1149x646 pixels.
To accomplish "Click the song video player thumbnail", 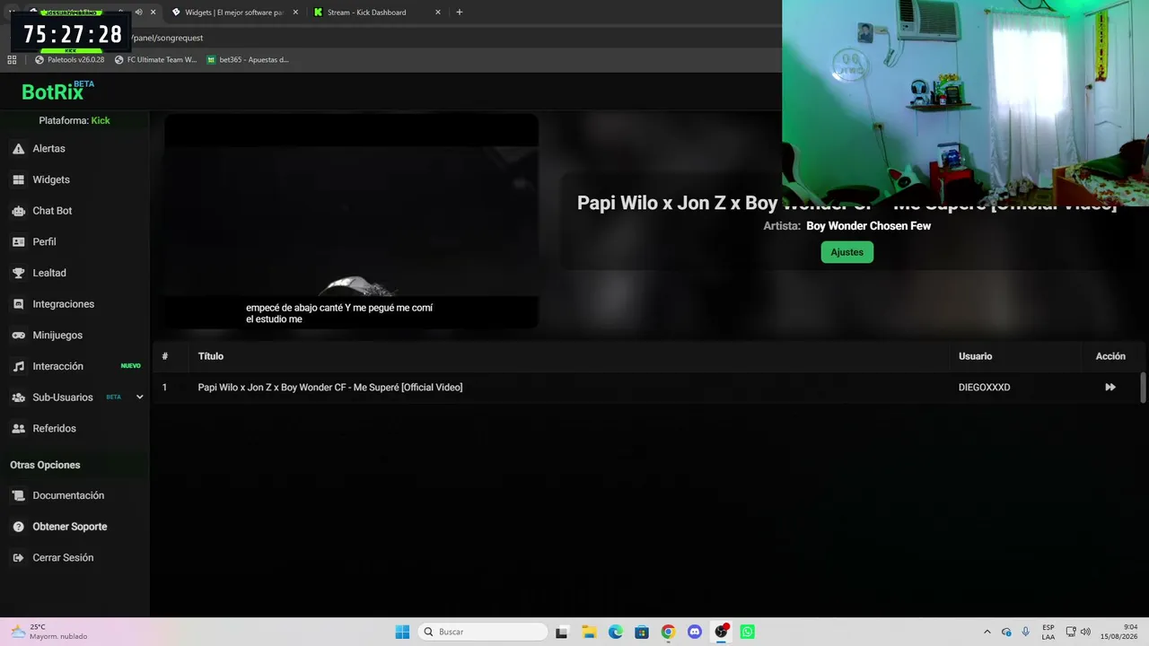I will pyautogui.click(x=351, y=221).
